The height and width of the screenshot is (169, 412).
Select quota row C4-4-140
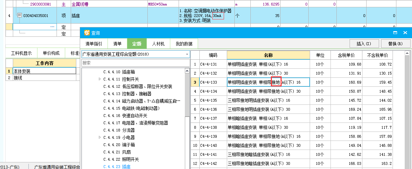(292, 145)
